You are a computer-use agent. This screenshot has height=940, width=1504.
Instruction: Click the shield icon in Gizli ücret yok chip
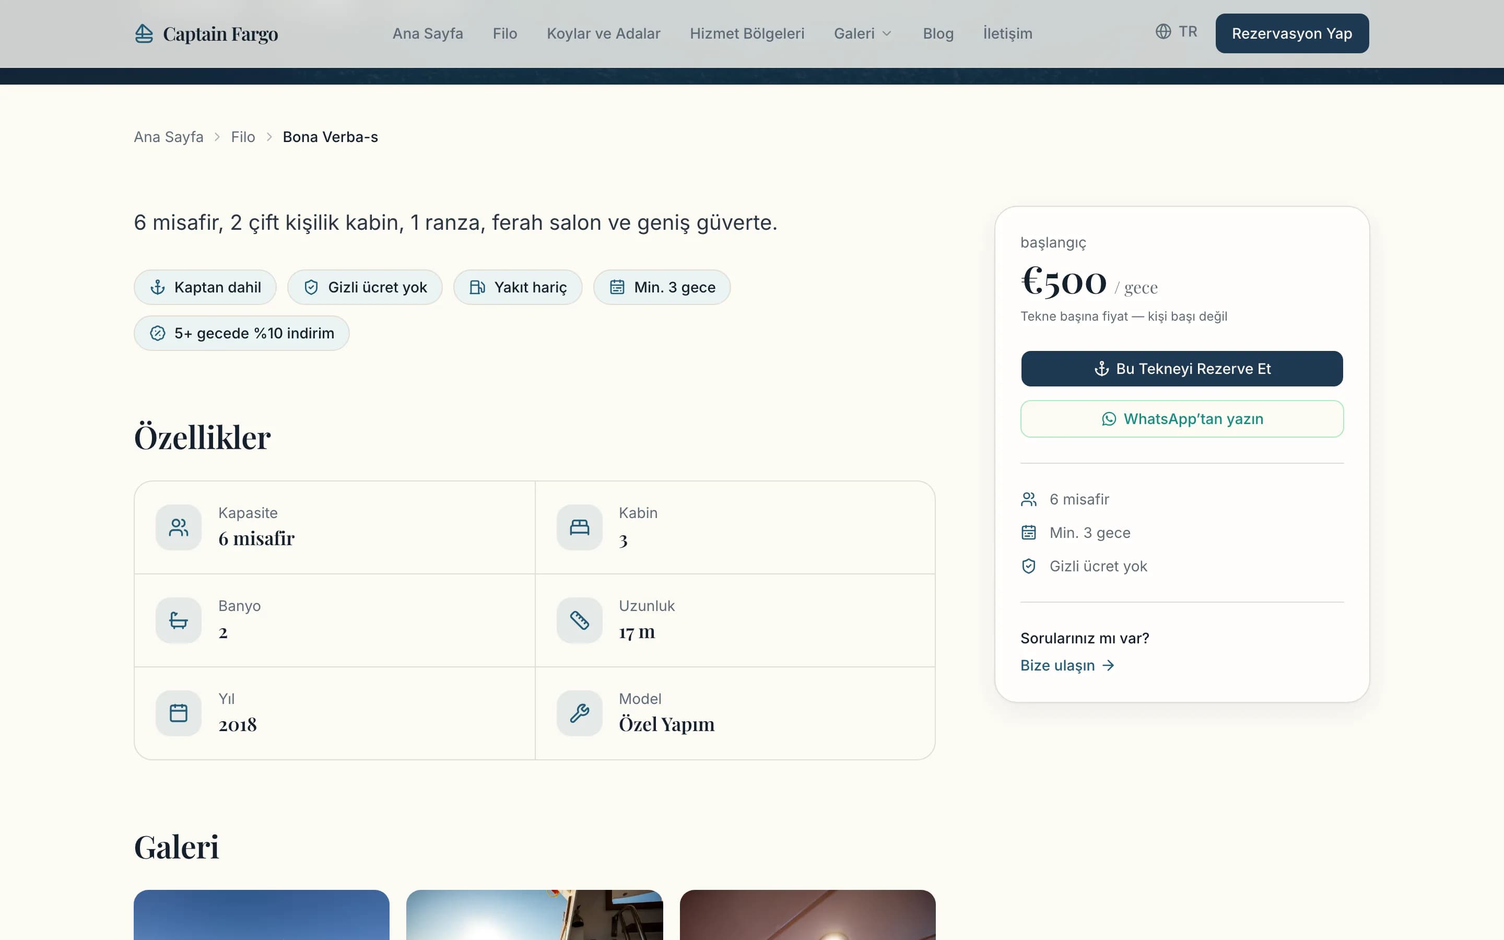(311, 287)
